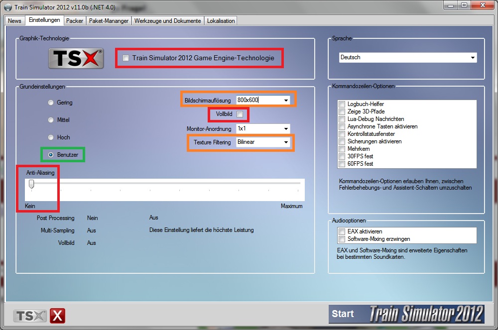Viewport: 498px width, 330px height.
Task: Click the TSX logo in Graphik-Technologie
Action: pos(76,58)
